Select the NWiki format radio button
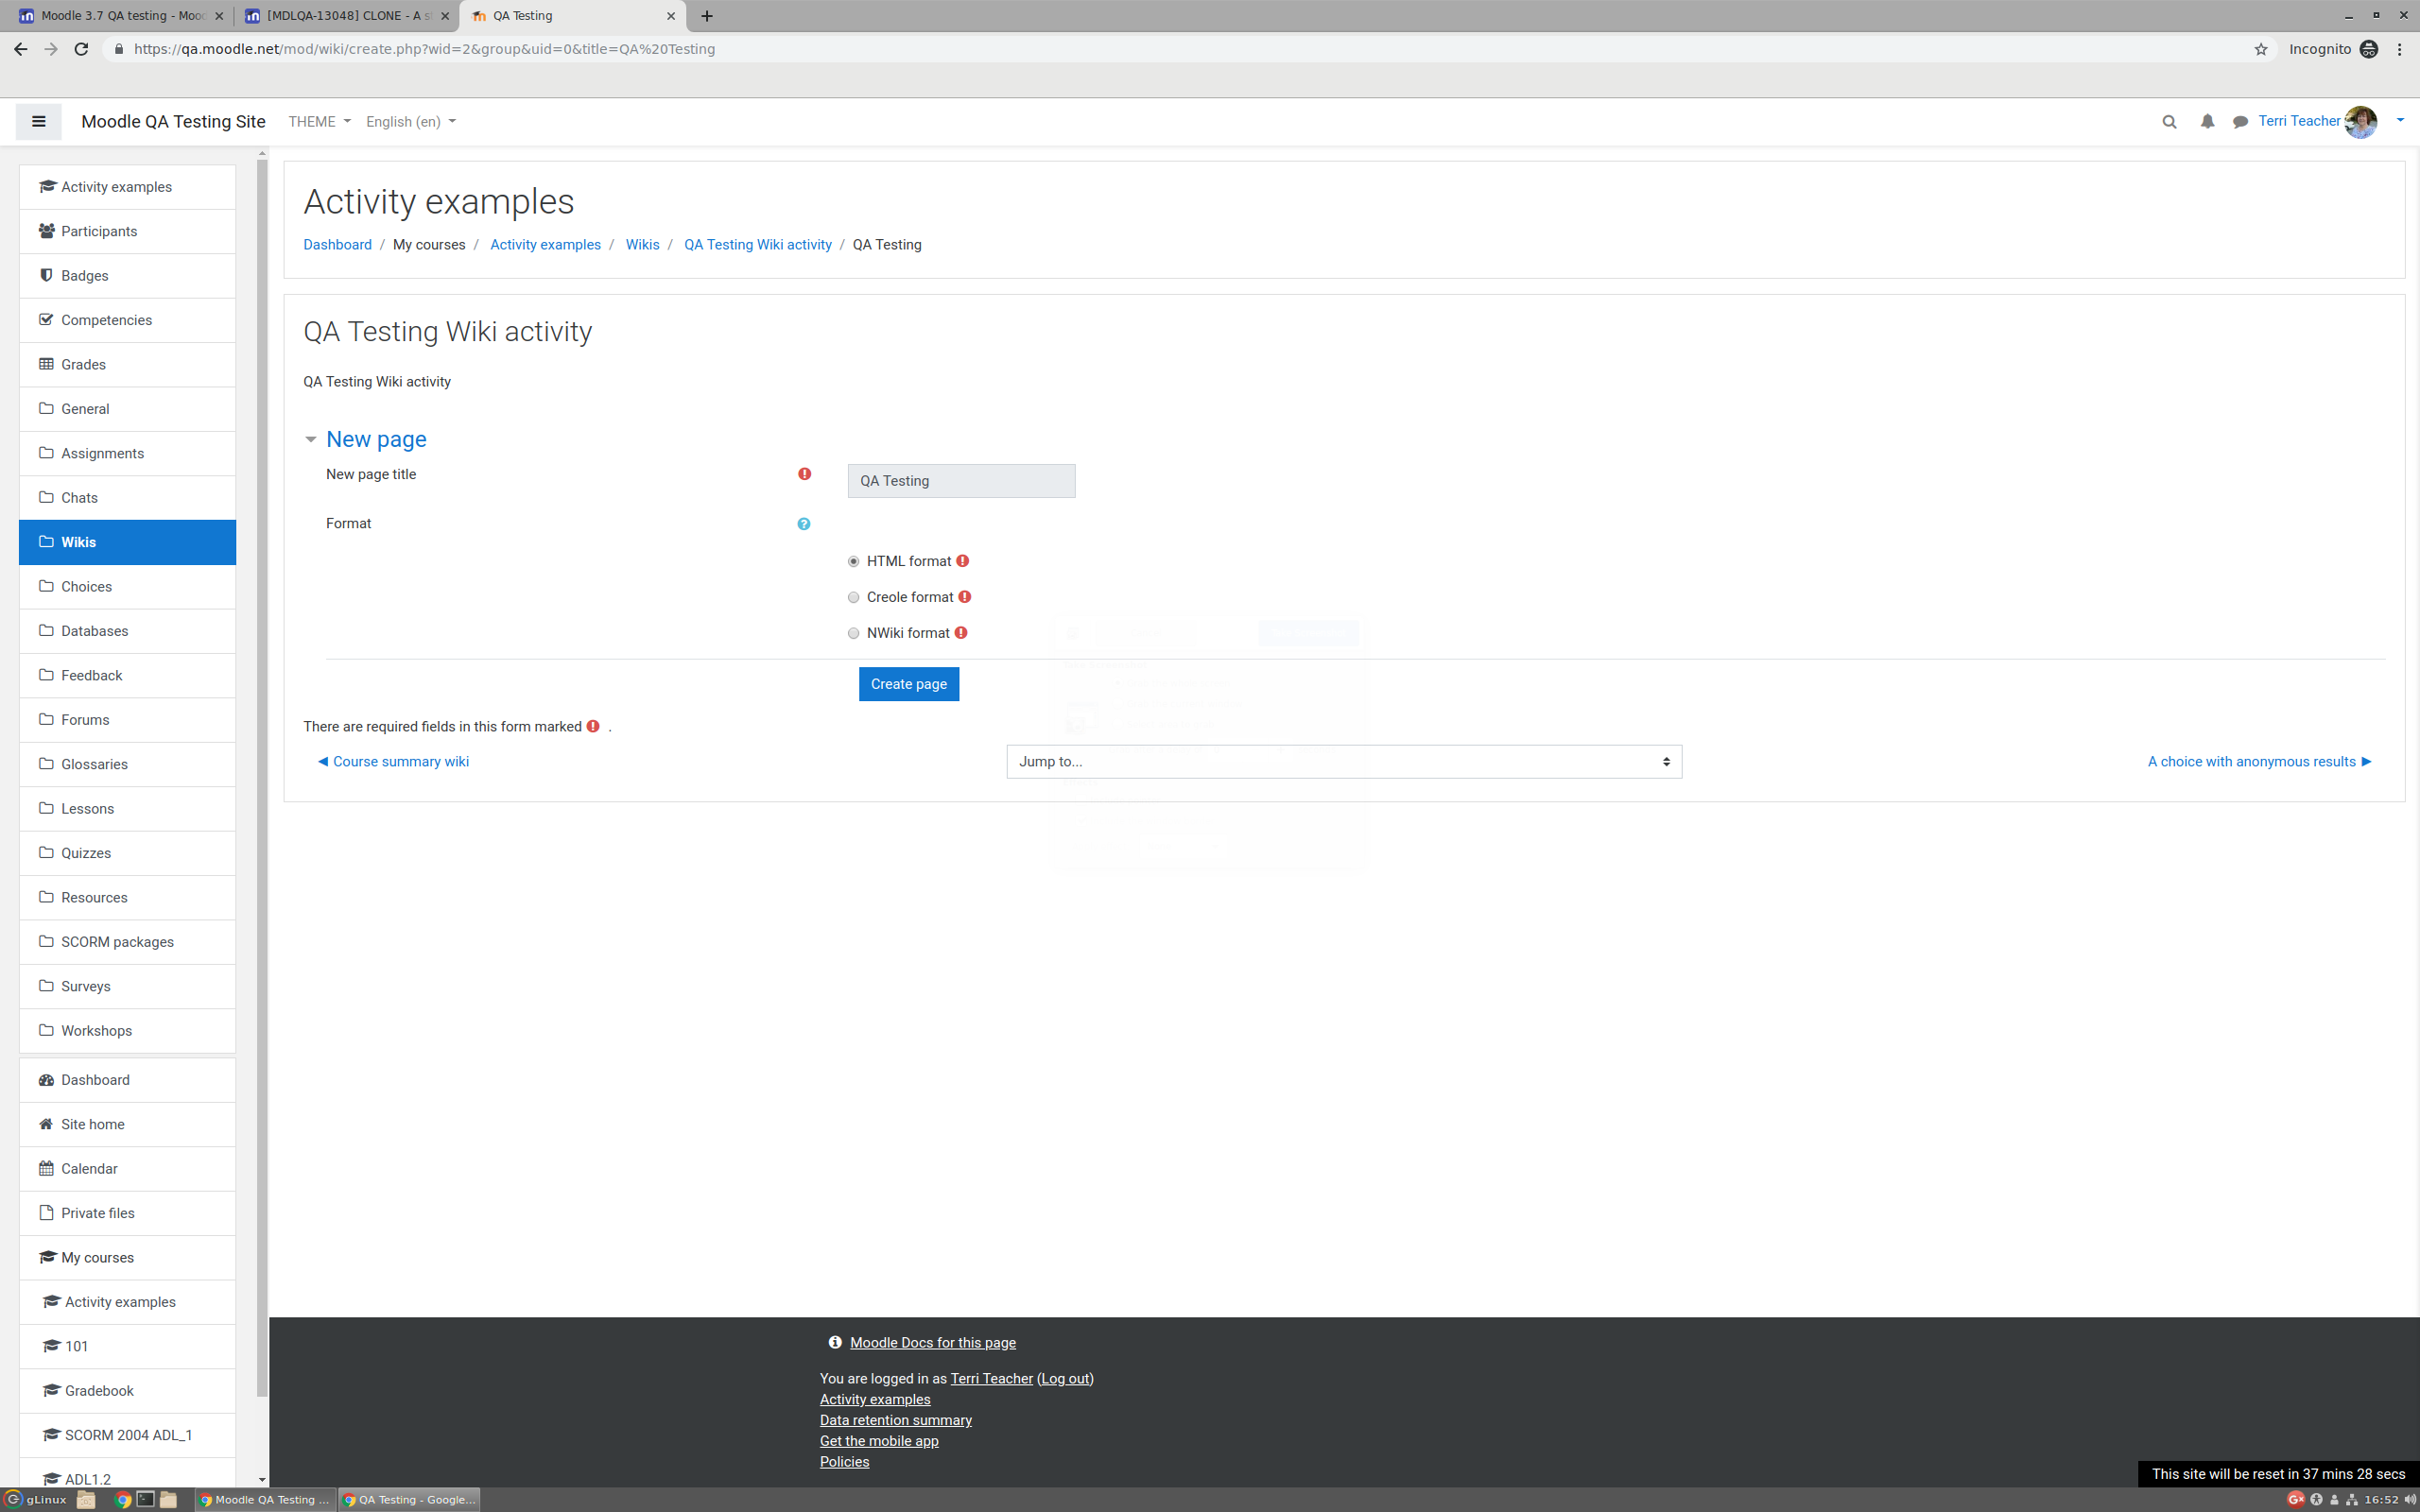This screenshot has width=2420, height=1512. 853,633
